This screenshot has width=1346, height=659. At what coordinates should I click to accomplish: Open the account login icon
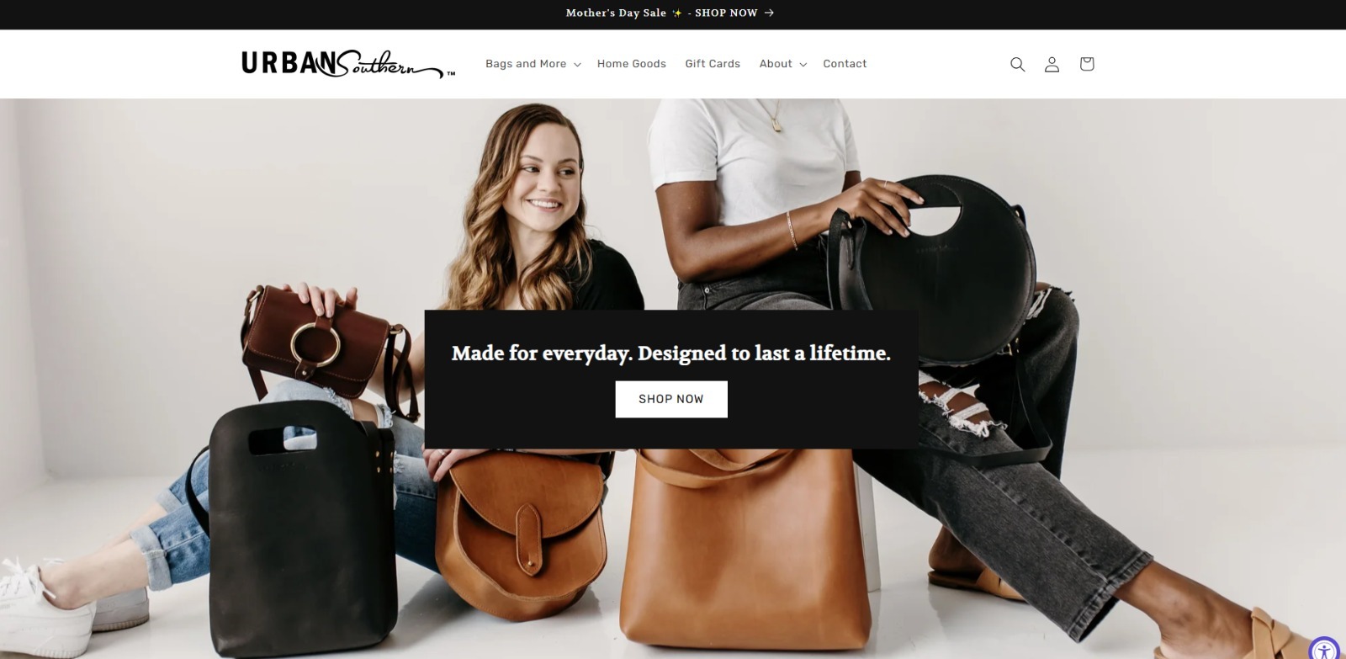pos(1052,64)
